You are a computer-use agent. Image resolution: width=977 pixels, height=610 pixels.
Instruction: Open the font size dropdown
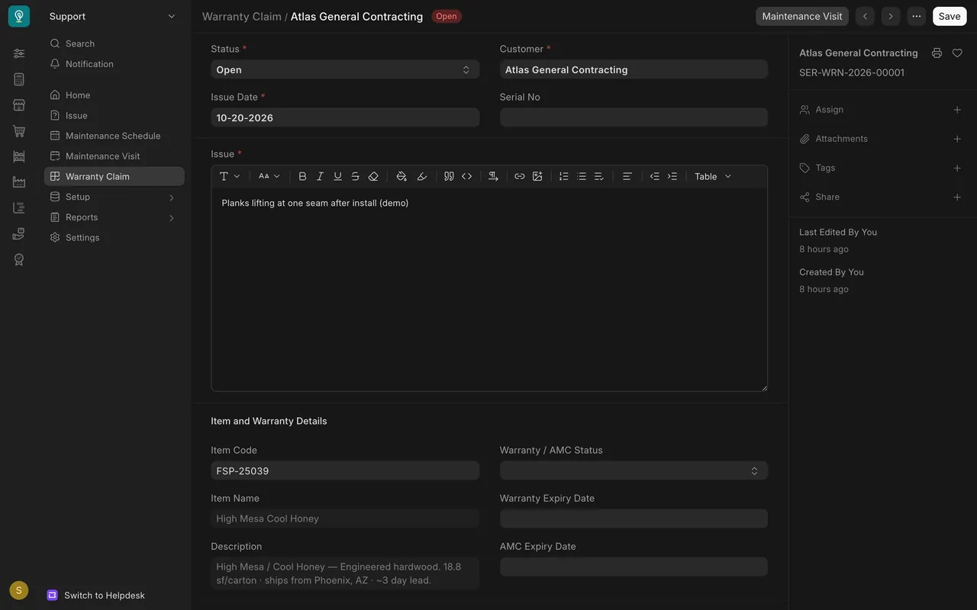click(269, 176)
